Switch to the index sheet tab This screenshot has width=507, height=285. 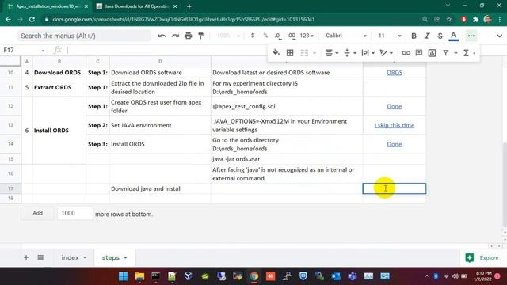(x=71, y=257)
